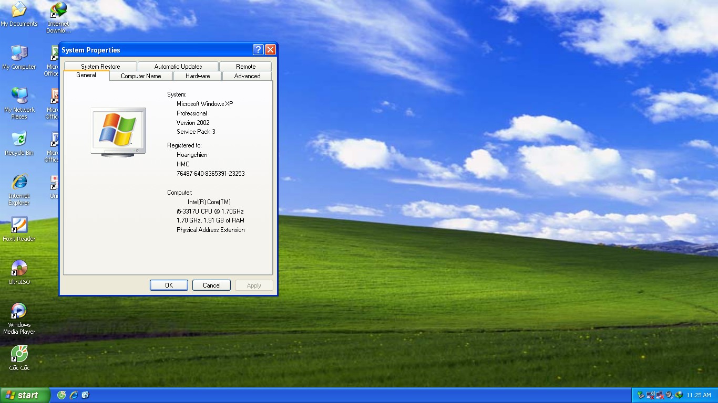Select Cốc Cốc browser desktop shortcut

(19, 358)
